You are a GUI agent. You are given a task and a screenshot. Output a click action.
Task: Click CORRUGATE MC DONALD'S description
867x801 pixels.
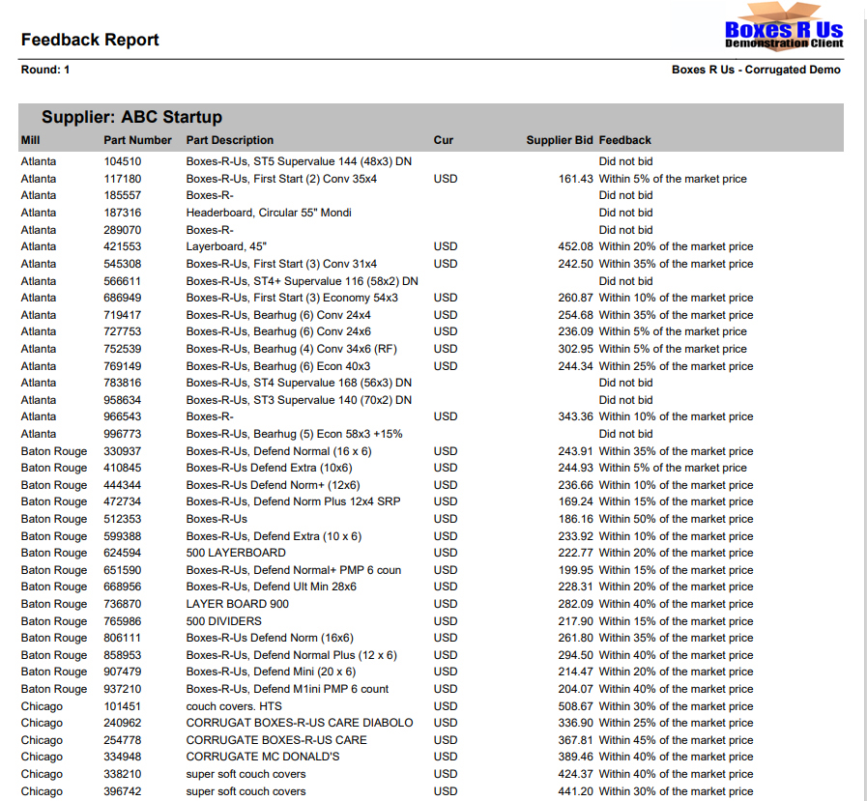(x=263, y=757)
